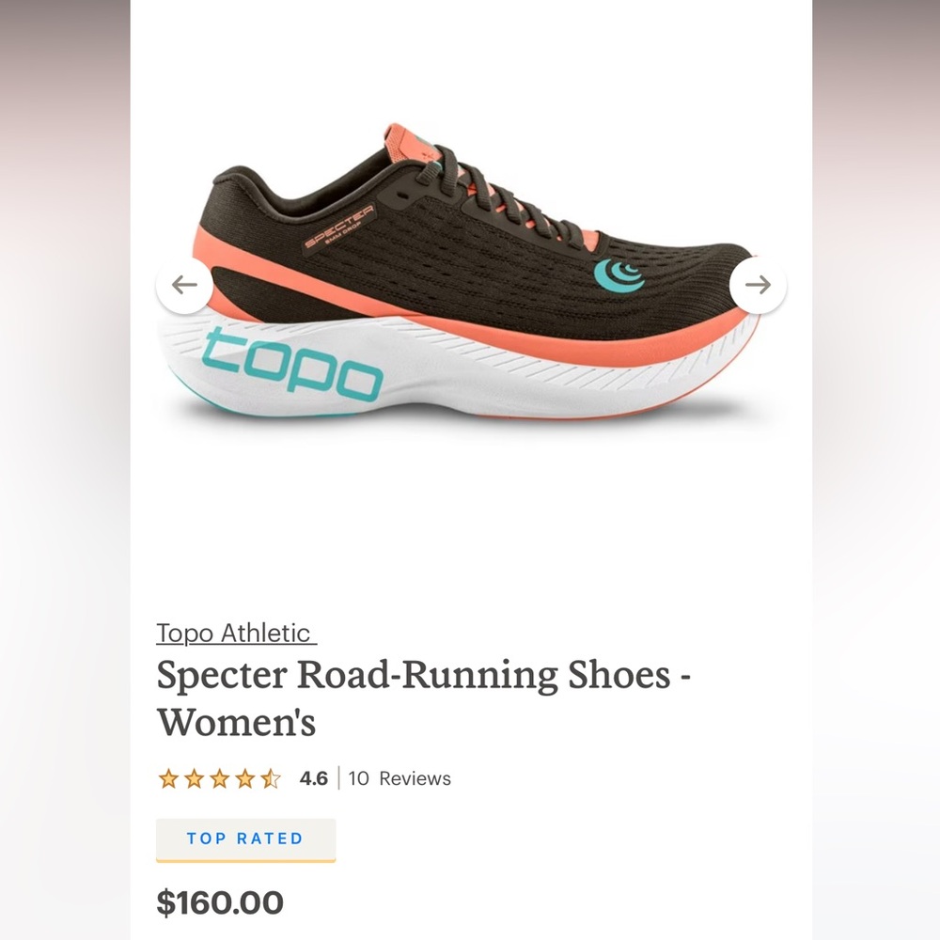The width and height of the screenshot is (940, 940).
Task: Select the first gold star in rating
Action: coord(170,778)
